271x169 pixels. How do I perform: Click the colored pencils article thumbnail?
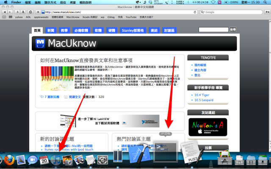pos(57,79)
